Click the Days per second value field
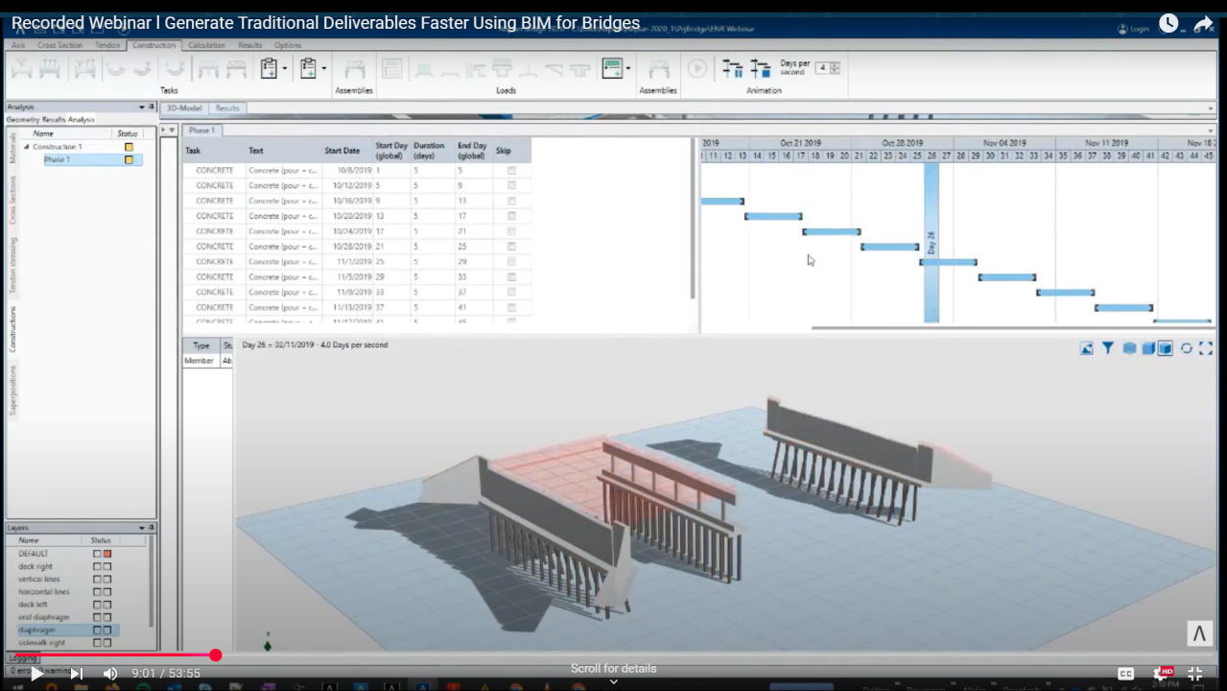Screen dimensions: 1227x691 [x=822, y=68]
